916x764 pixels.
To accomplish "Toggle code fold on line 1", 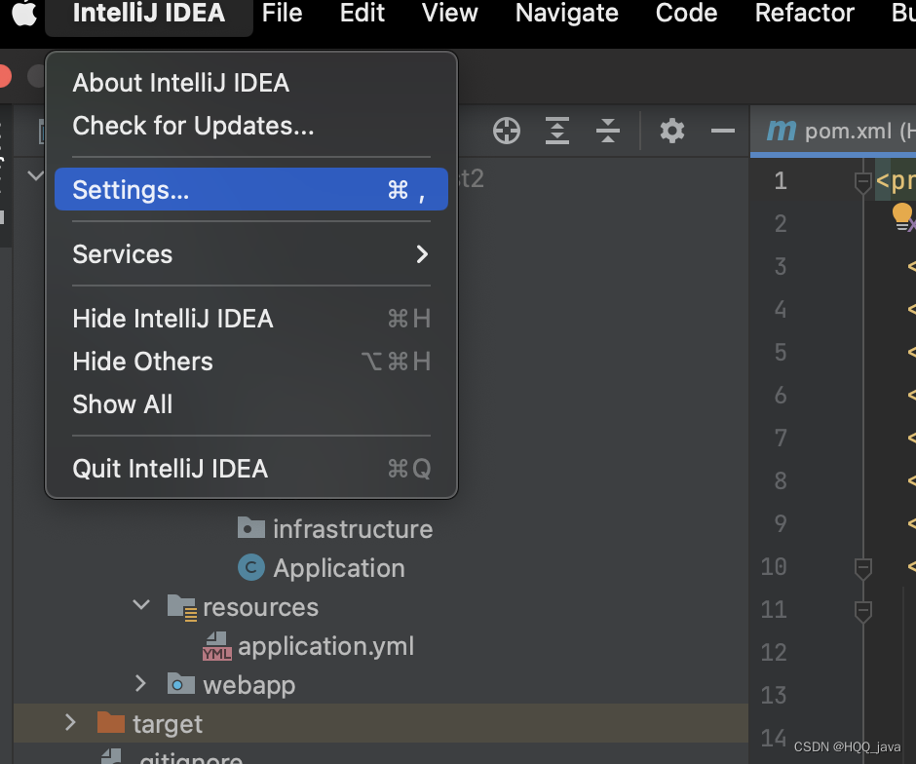I will [x=862, y=181].
